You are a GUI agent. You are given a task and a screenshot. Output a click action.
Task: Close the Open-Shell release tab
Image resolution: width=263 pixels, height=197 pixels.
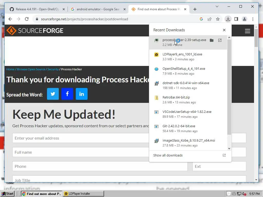pyautogui.click(x=64, y=9)
